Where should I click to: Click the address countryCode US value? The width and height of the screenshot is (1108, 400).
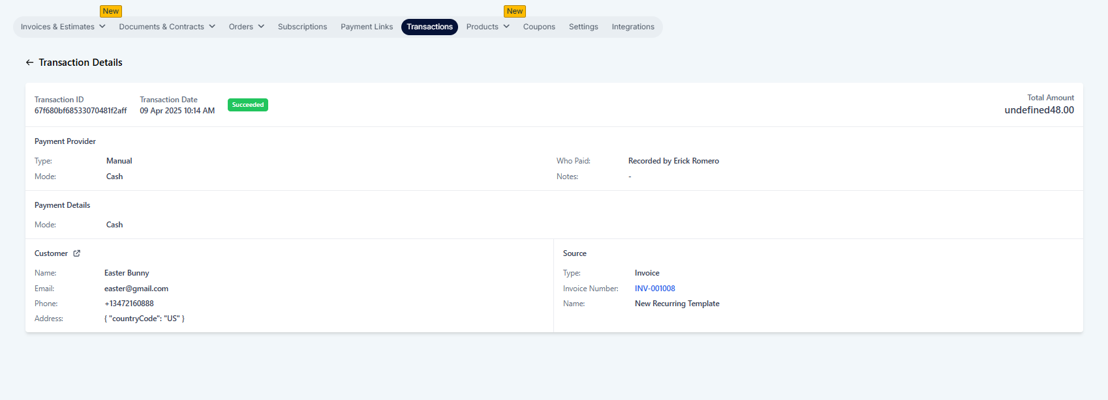point(144,319)
